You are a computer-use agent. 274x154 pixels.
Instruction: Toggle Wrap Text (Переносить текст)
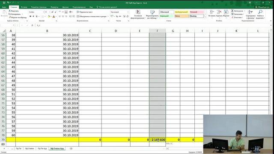click(x=85, y=12)
